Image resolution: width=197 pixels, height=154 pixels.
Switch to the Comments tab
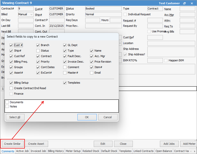[8, 151]
